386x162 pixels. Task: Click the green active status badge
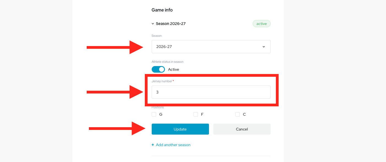262,24
